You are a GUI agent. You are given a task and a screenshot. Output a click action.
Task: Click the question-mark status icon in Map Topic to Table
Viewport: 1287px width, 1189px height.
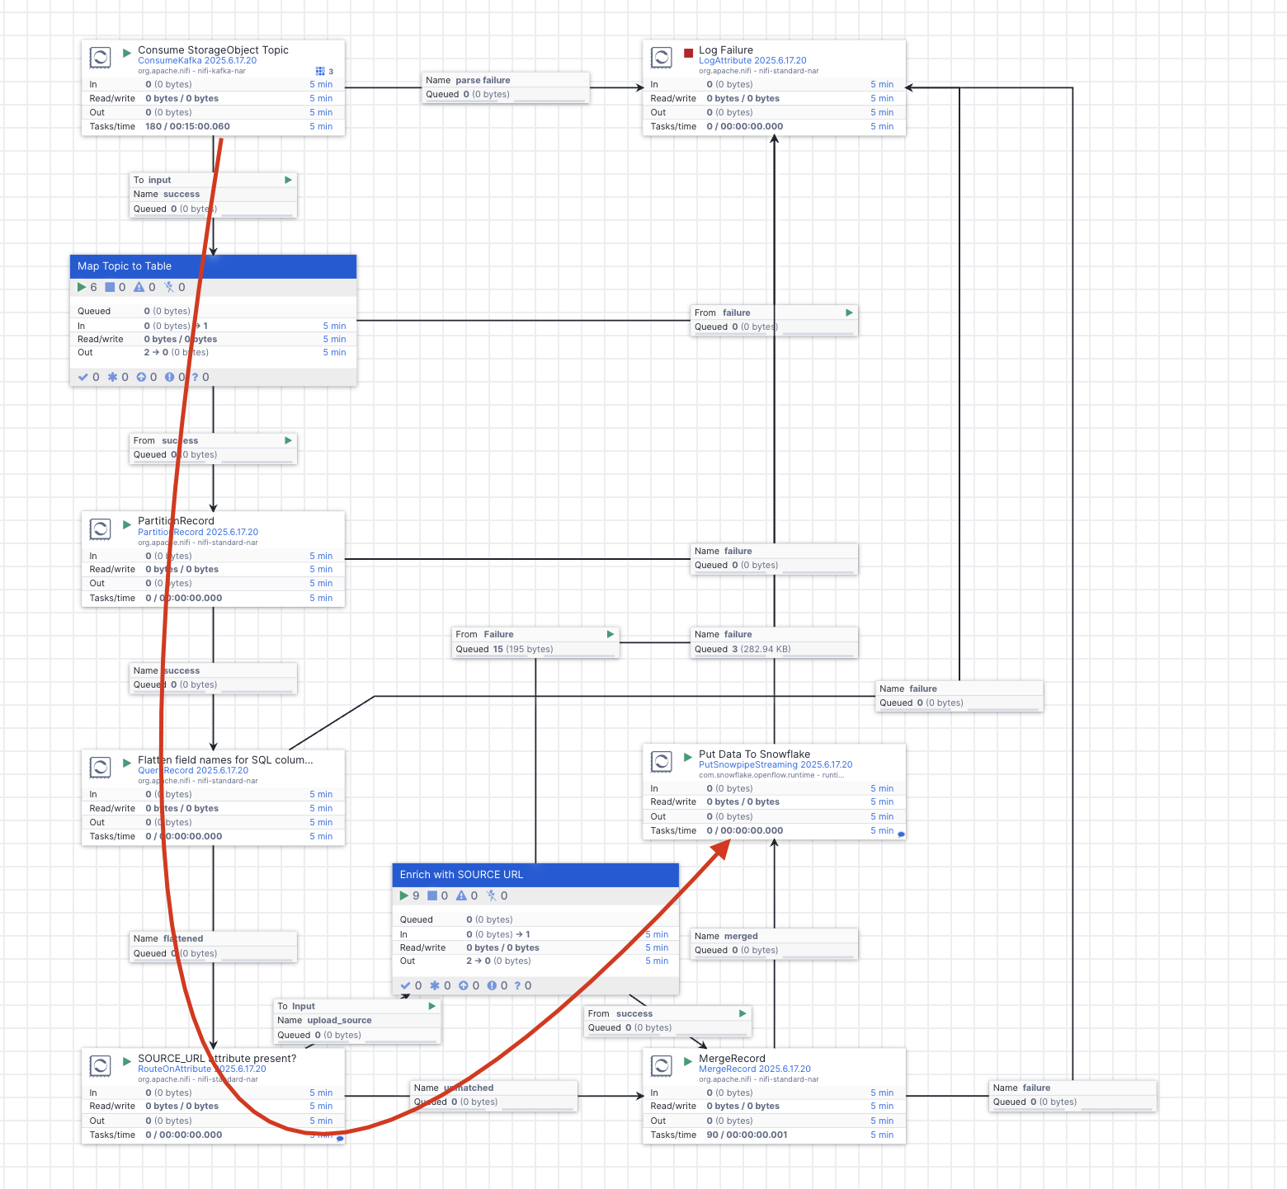[x=195, y=377]
